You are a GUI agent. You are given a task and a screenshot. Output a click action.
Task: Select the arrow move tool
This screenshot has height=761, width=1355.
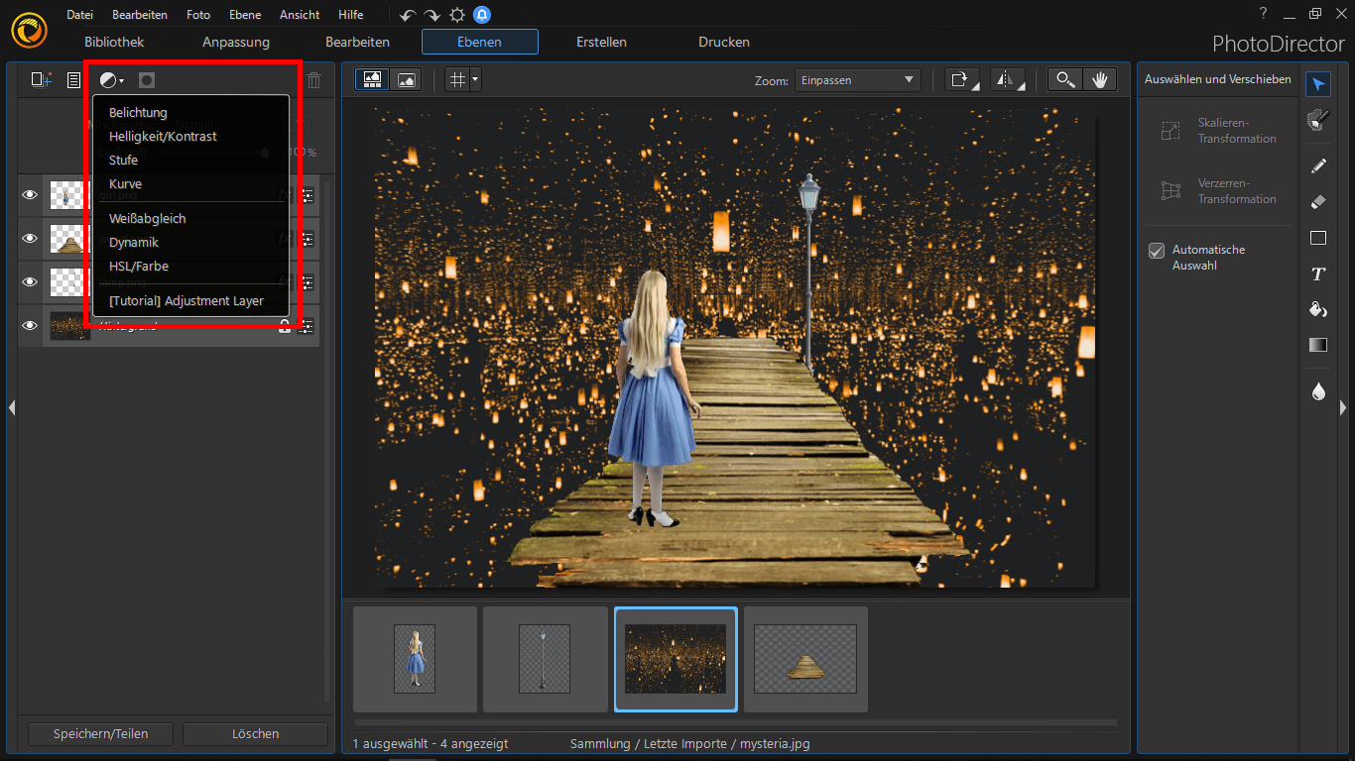point(1317,84)
